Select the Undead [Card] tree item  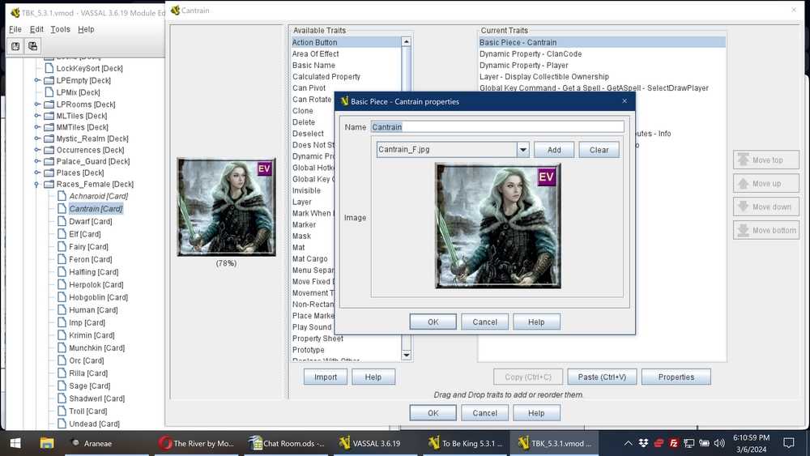94,424
